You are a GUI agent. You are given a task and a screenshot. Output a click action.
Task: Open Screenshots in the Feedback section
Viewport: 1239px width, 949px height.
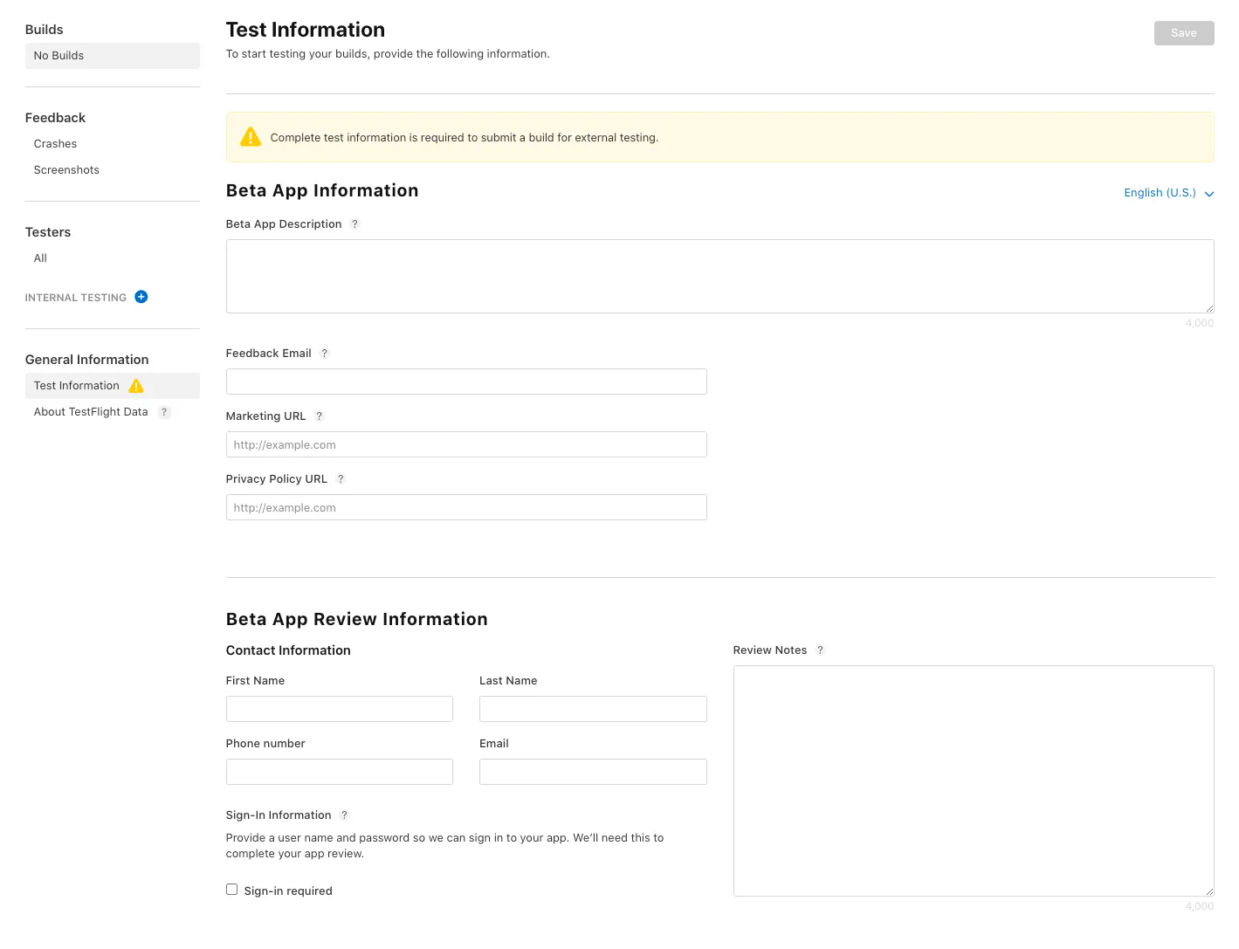tap(66, 170)
